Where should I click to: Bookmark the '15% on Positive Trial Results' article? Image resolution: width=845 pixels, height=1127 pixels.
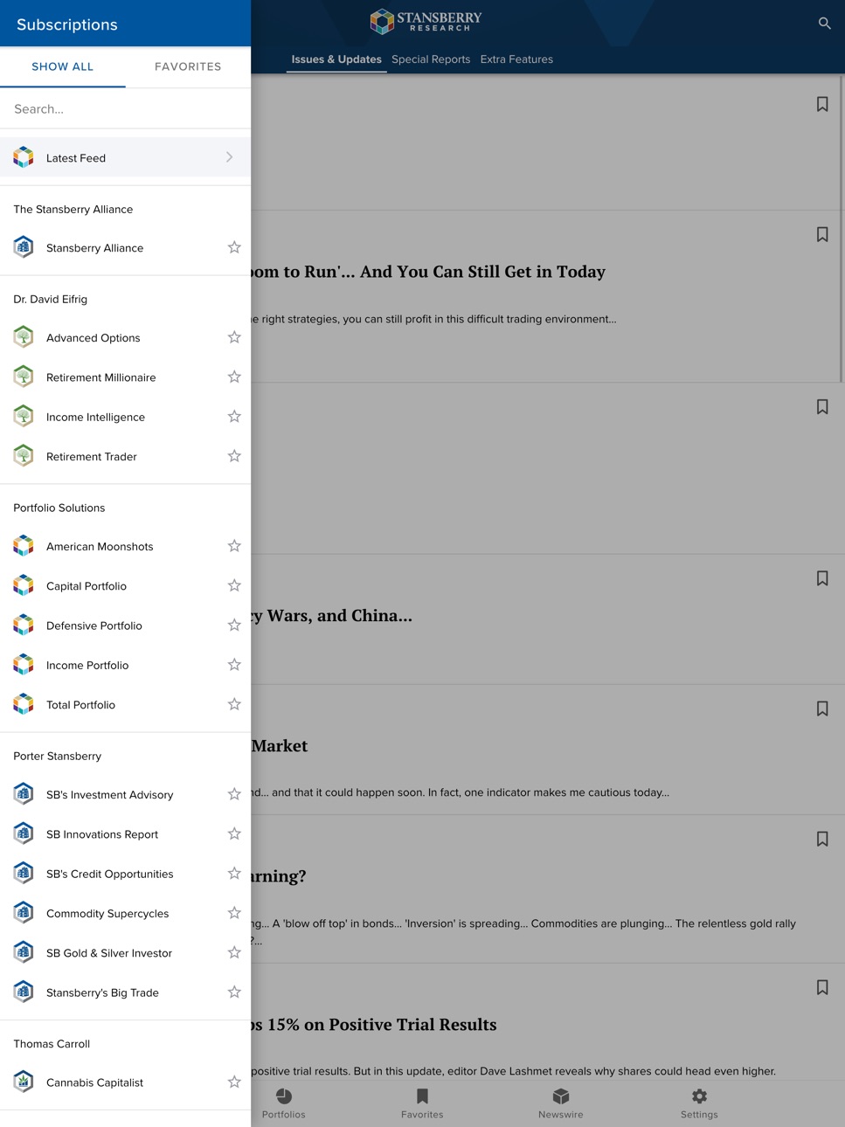tap(822, 987)
